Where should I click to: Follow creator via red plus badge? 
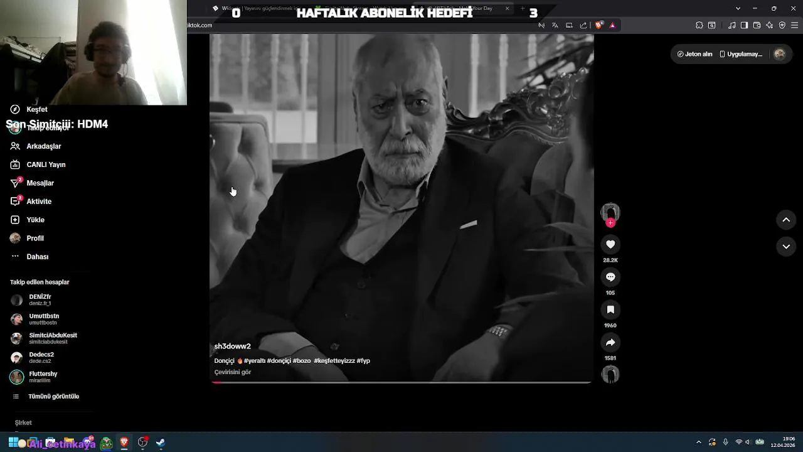coord(610,223)
